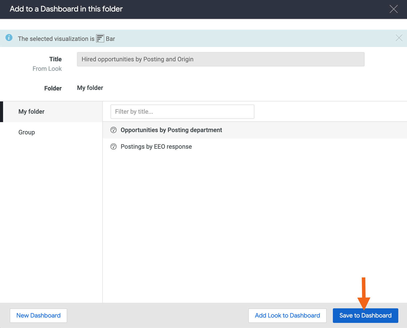Screen dimensions: 407x328
Task: Dismiss the selected visualization info banner
Action: (x=399, y=38)
